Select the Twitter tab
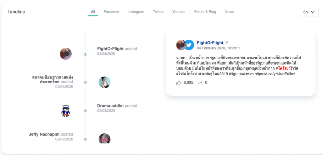 click(x=158, y=12)
